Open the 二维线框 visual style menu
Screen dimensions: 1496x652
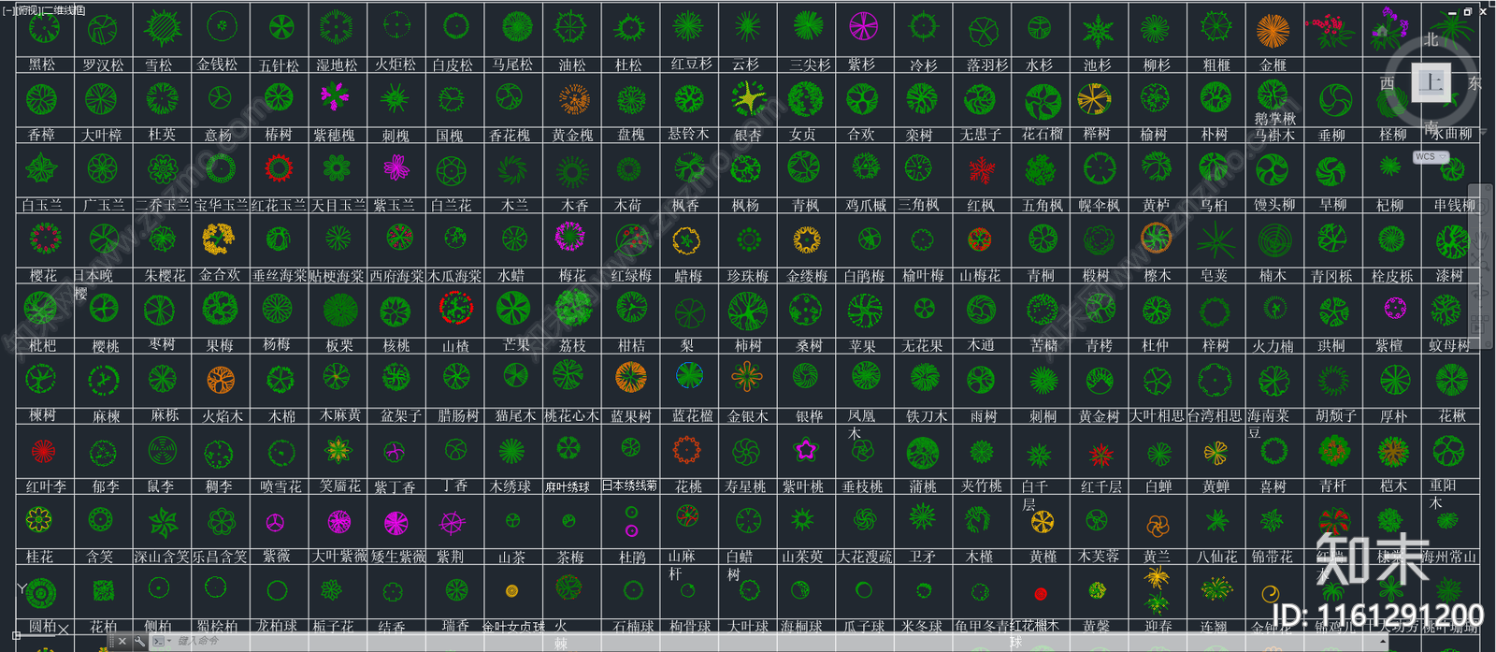coord(65,11)
